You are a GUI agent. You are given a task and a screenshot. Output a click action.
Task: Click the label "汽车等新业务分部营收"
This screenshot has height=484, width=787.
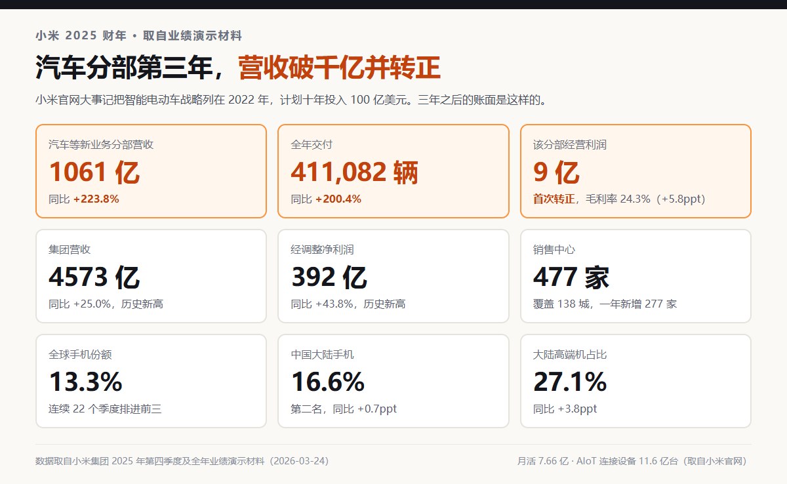(x=101, y=144)
